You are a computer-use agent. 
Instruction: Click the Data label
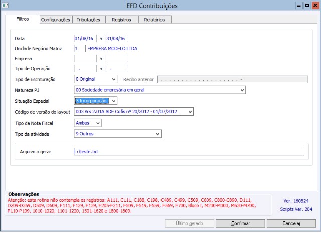20,39
